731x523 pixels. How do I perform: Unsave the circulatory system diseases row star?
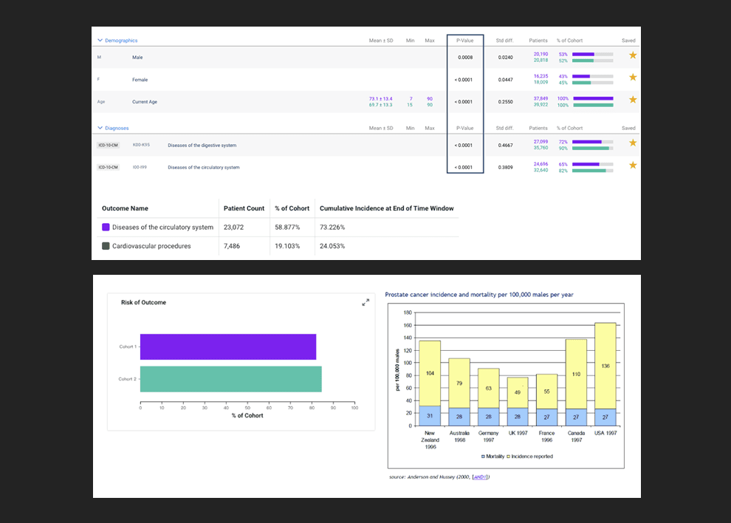(632, 165)
